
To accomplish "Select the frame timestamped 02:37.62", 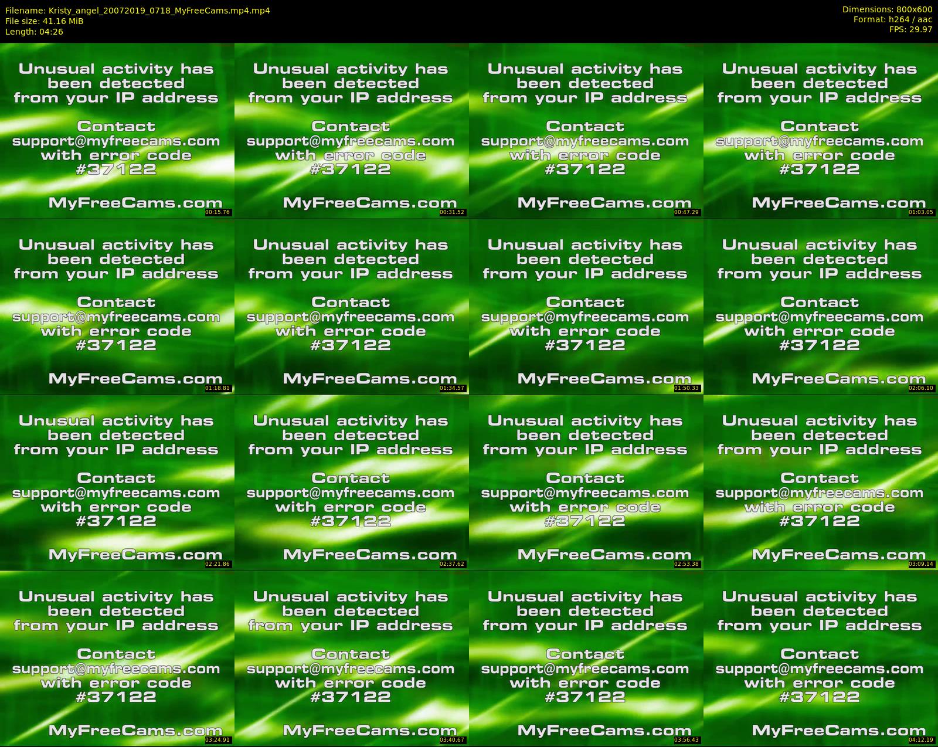I will (x=351, y=482).
